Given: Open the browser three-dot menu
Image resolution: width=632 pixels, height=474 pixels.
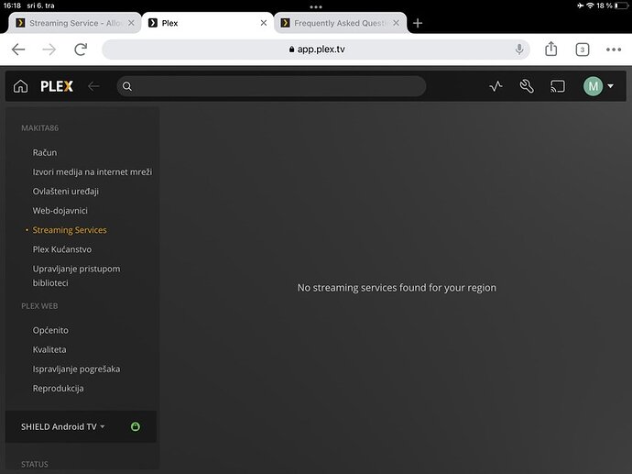Looking at the screenshot, I should point(614,50).
